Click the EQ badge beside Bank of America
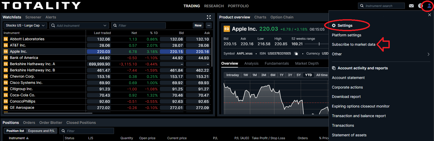This screenshot has height=141, width=434. [x=6, y=58]
